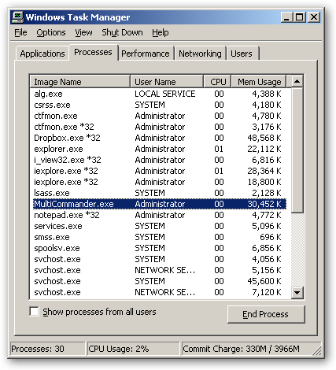
Task: Open the Shut Down menu
Action: 122,32
